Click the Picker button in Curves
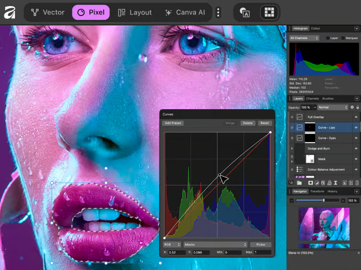The width and height of the screenshot is (361, 270). point(261,244)
